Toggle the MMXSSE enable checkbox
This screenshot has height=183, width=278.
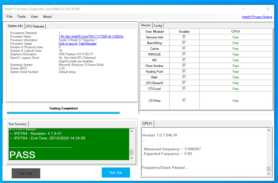pos(184,54)
